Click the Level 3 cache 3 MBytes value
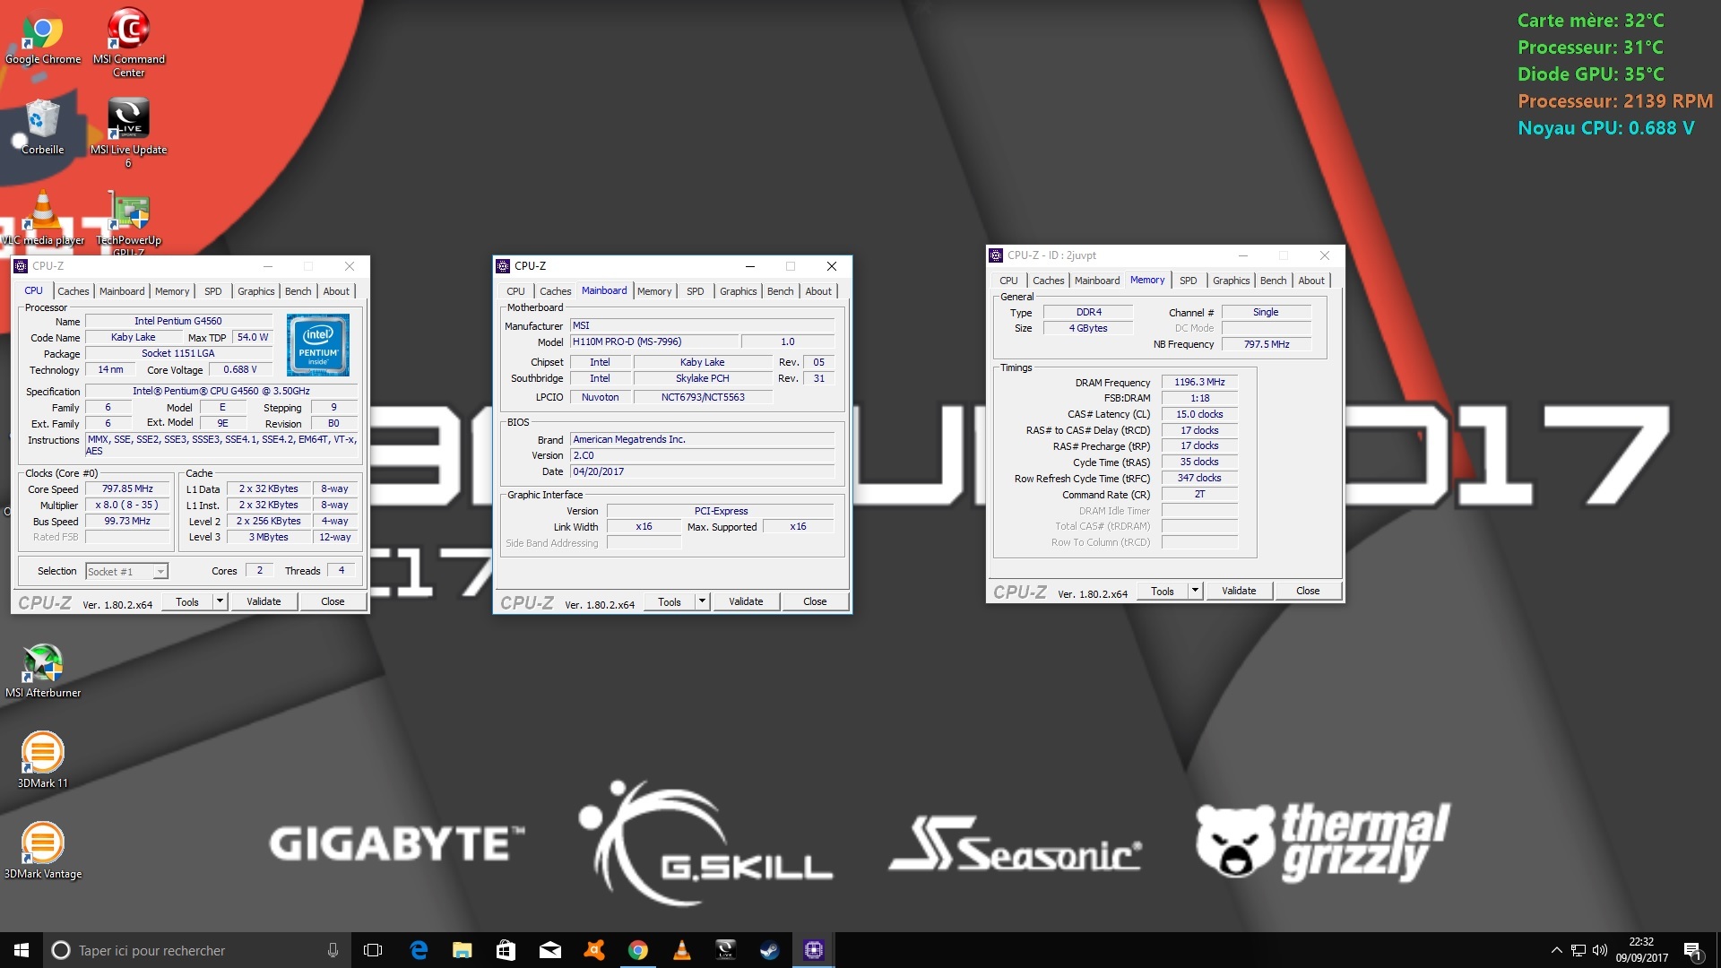Viewport: 1721px width, 968px height. [269, 537]
